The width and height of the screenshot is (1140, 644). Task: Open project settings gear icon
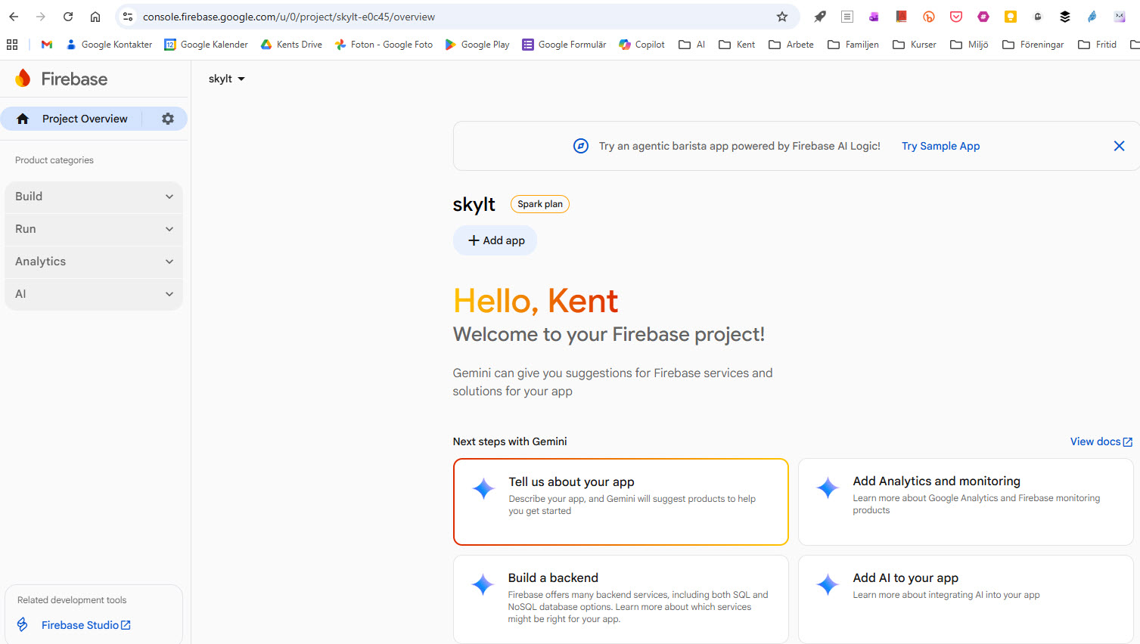click(168, 119)
